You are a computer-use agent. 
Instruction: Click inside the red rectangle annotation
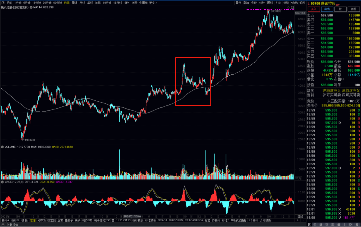[193, 81]
